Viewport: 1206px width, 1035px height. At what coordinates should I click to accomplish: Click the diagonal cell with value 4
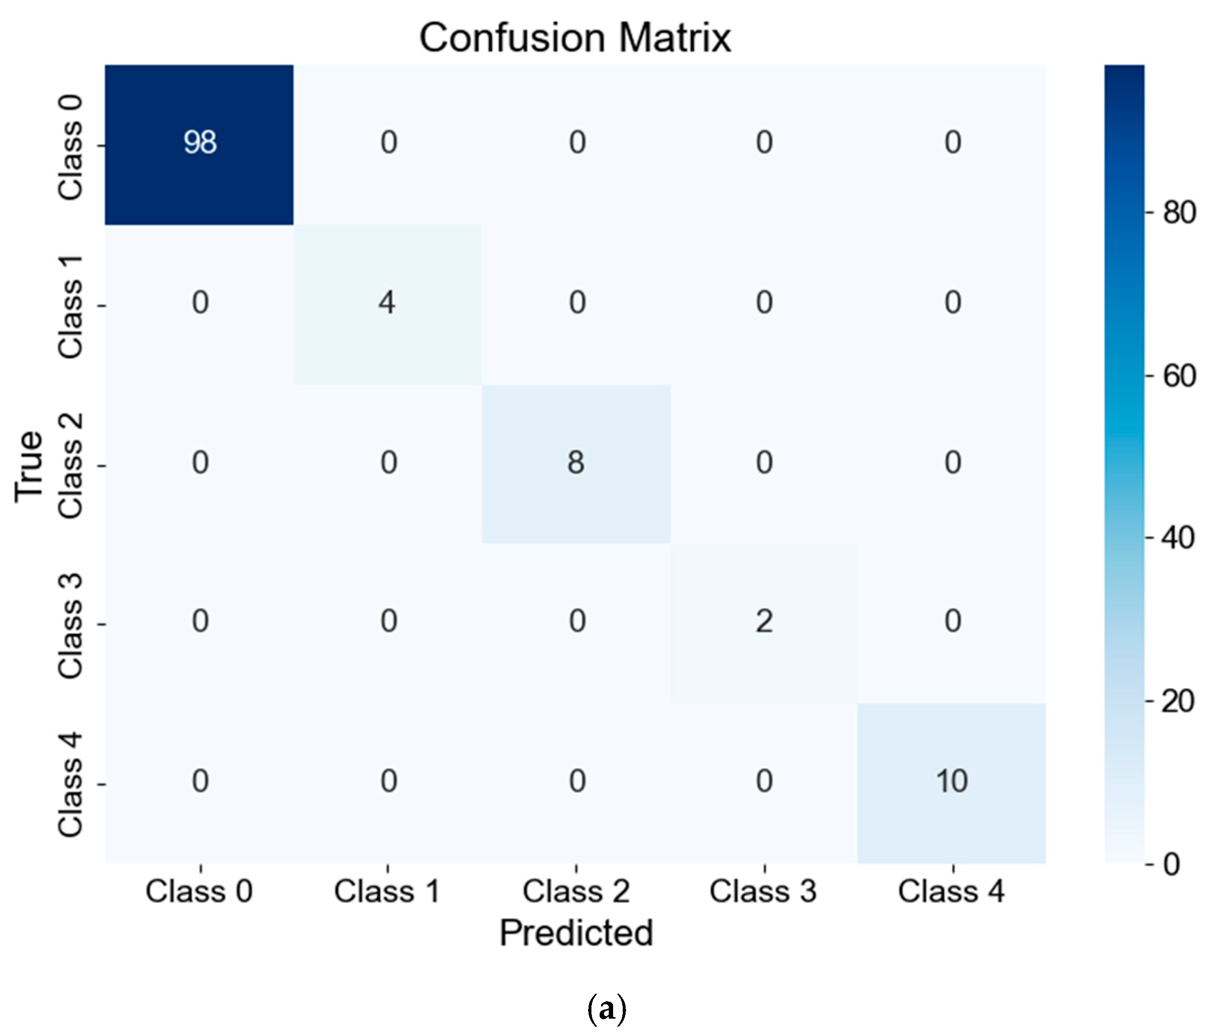click(x=388, y=303)
